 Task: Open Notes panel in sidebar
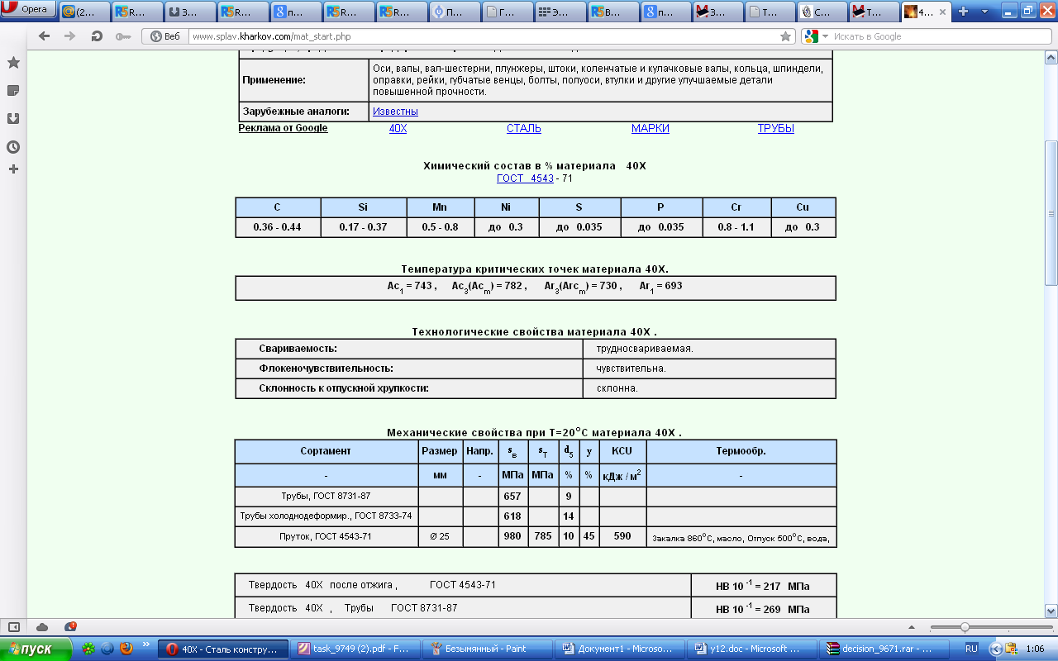[13, 90]
